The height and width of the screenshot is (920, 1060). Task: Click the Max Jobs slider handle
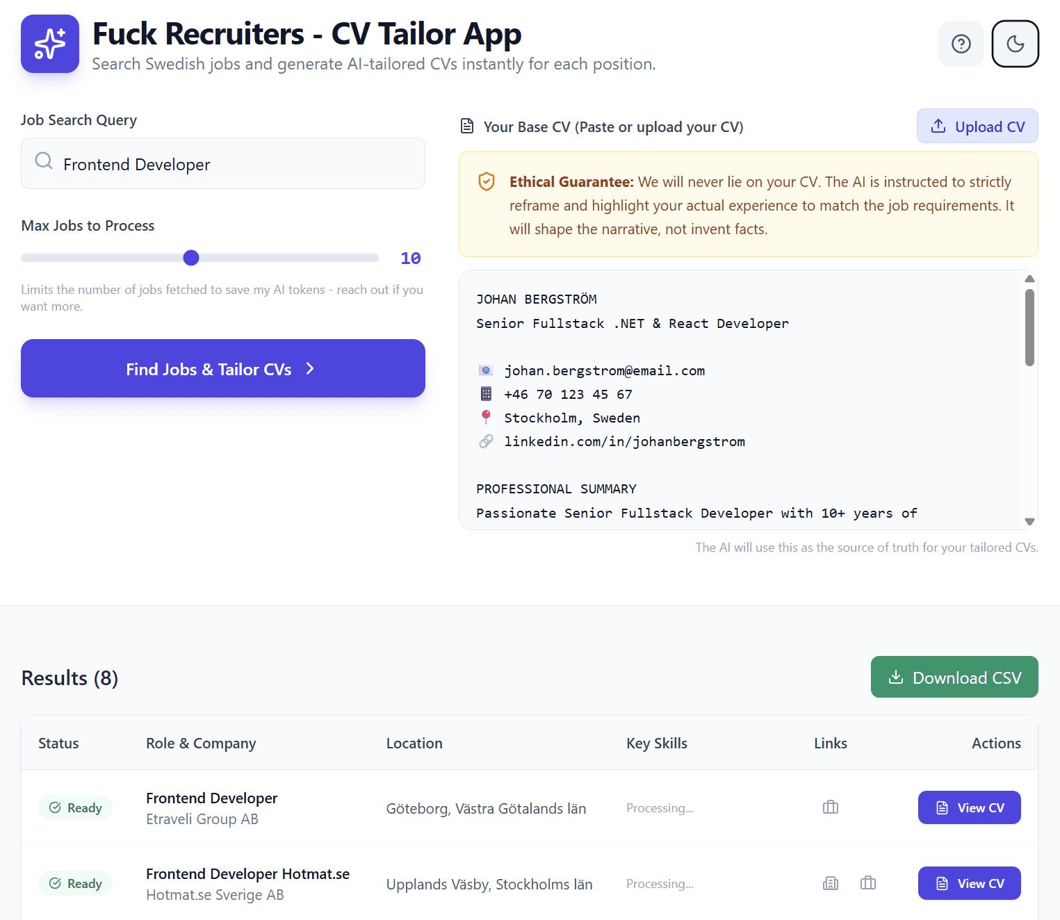click(191, 258)
